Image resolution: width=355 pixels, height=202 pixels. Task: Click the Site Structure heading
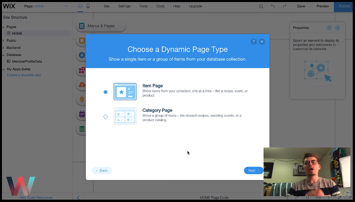[x=15, y=17]
